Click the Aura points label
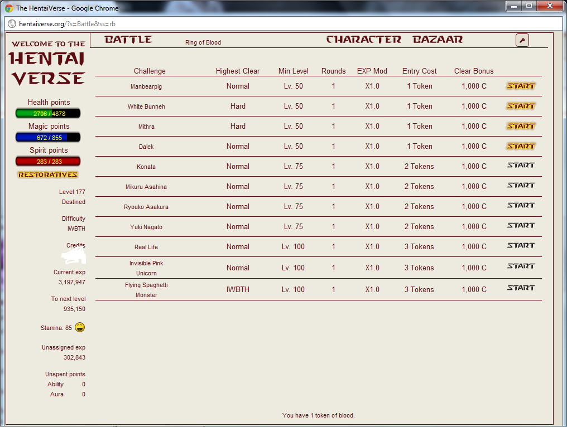 57,395
